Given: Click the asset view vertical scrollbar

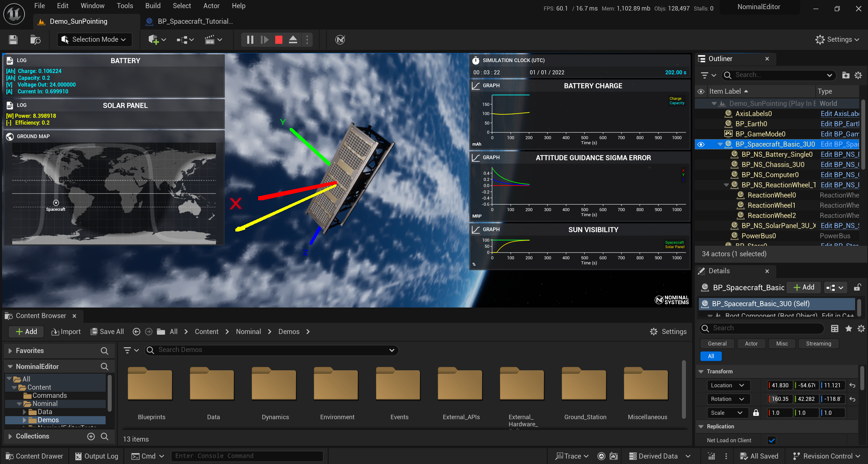Looking at the screenshot, I should pyautogui.click(x=684, y=389).
